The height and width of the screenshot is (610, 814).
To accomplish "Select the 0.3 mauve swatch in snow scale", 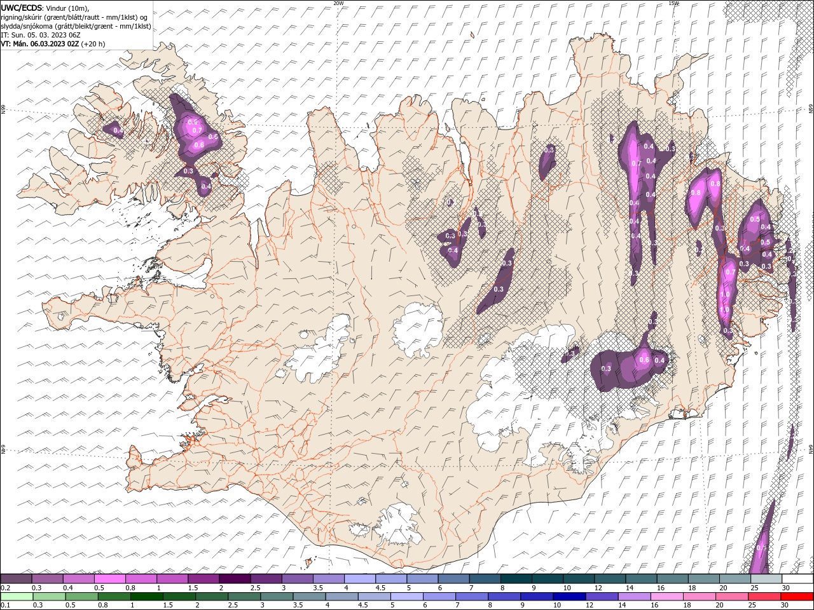I will pos(48,578).
